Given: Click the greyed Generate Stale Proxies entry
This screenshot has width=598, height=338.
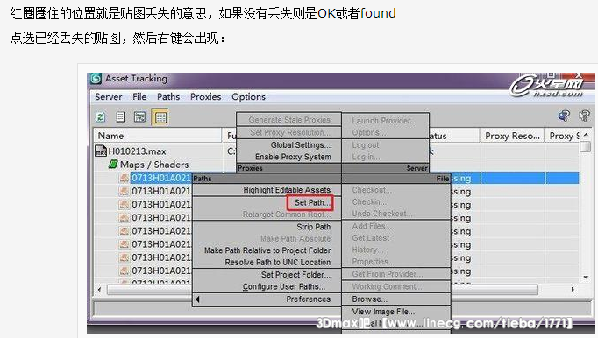Looking at the screenshot, I should 289,120.
